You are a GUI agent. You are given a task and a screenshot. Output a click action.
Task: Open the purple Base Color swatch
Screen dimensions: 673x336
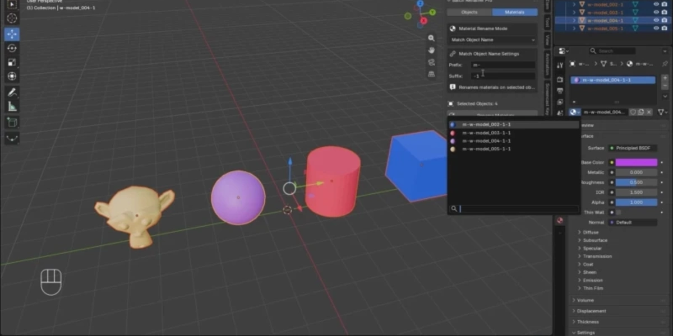(637, 162)
